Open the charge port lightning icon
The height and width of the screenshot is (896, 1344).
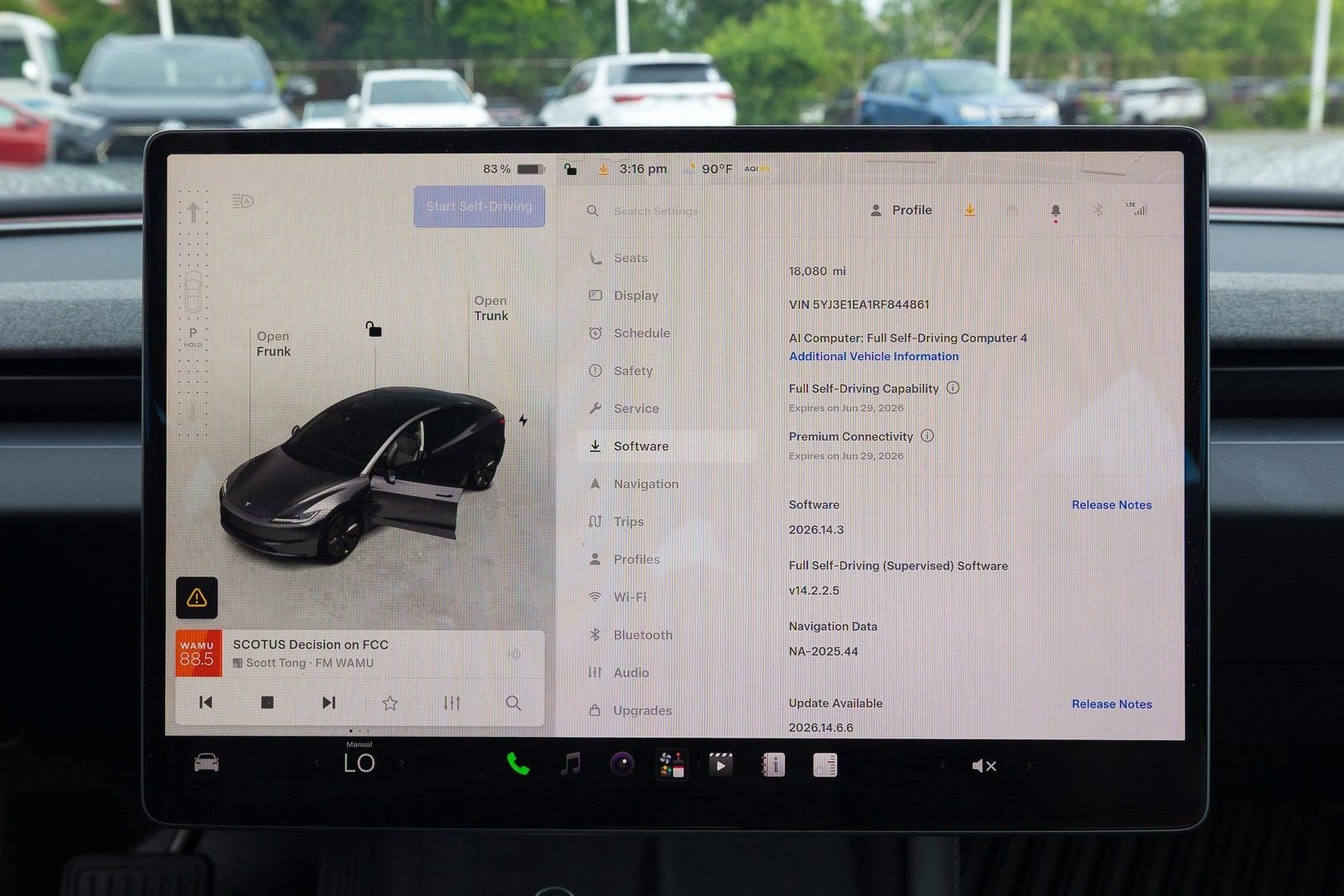523,421
